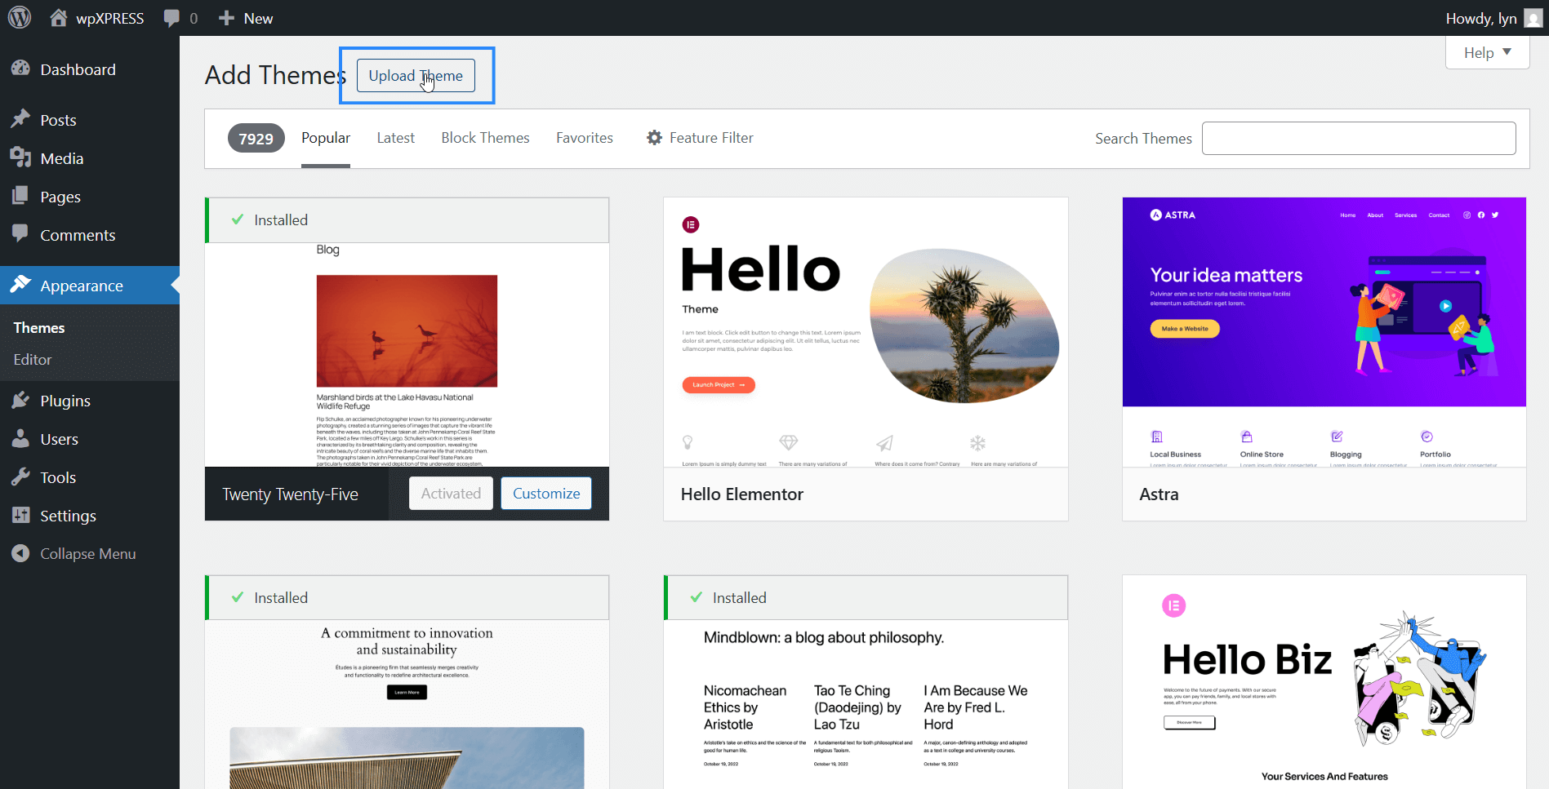Image resolution: width=1549 pixels, height=789 pixels.
Task: Click the WordPress logo in admin bar
Action: (x=18, y=17)
